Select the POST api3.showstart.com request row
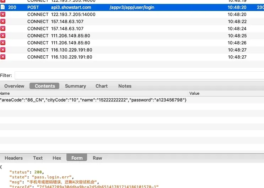Image resolution: width=264 pixels, height=188 pixels. (132, 7)
